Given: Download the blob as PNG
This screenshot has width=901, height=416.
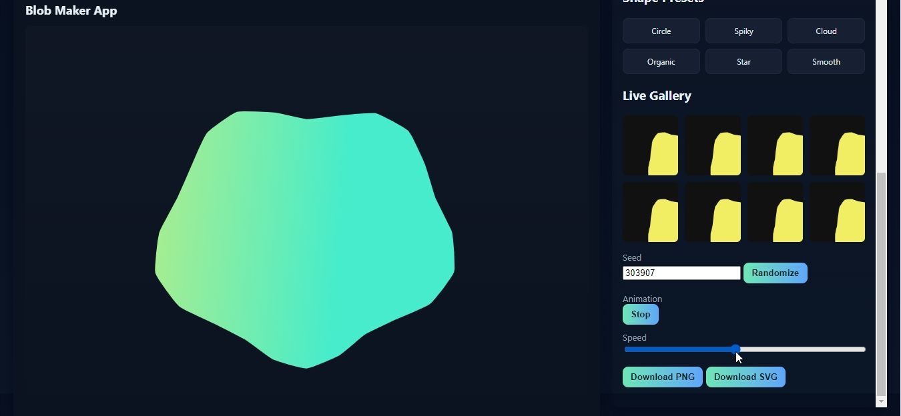Looking at the screenshot, I should tap(662, 377).
